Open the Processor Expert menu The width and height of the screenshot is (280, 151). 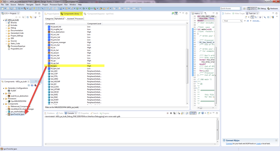[56, 5]
